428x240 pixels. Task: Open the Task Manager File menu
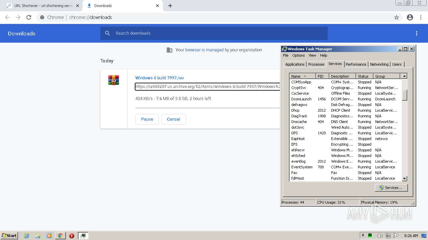coord(286,55)
